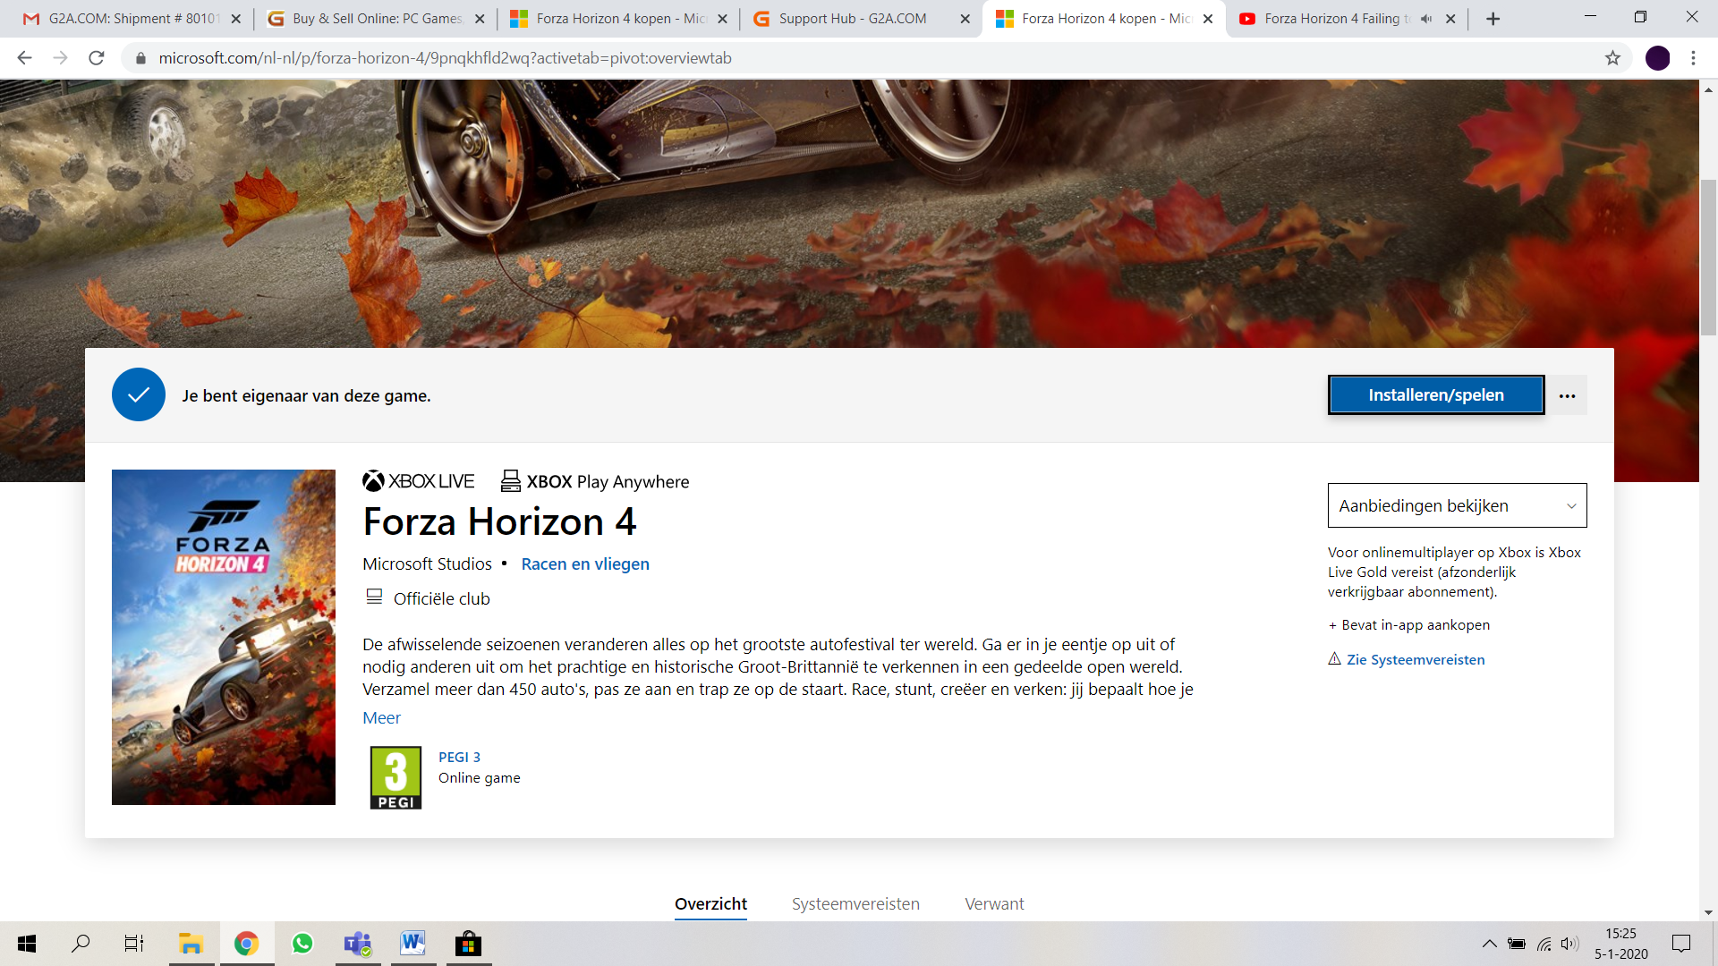
Task: Open File Explorer from the taskbar
Action: pos(191,944)
